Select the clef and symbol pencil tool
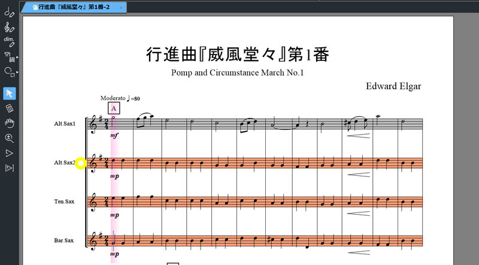Viewport: 479px width, 265px height. (9, 28)
